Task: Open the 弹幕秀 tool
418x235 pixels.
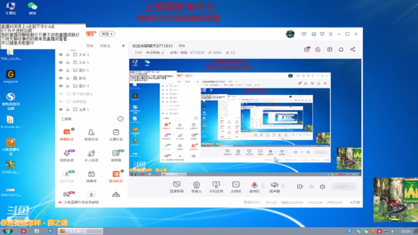Action: tap(91, 177)
